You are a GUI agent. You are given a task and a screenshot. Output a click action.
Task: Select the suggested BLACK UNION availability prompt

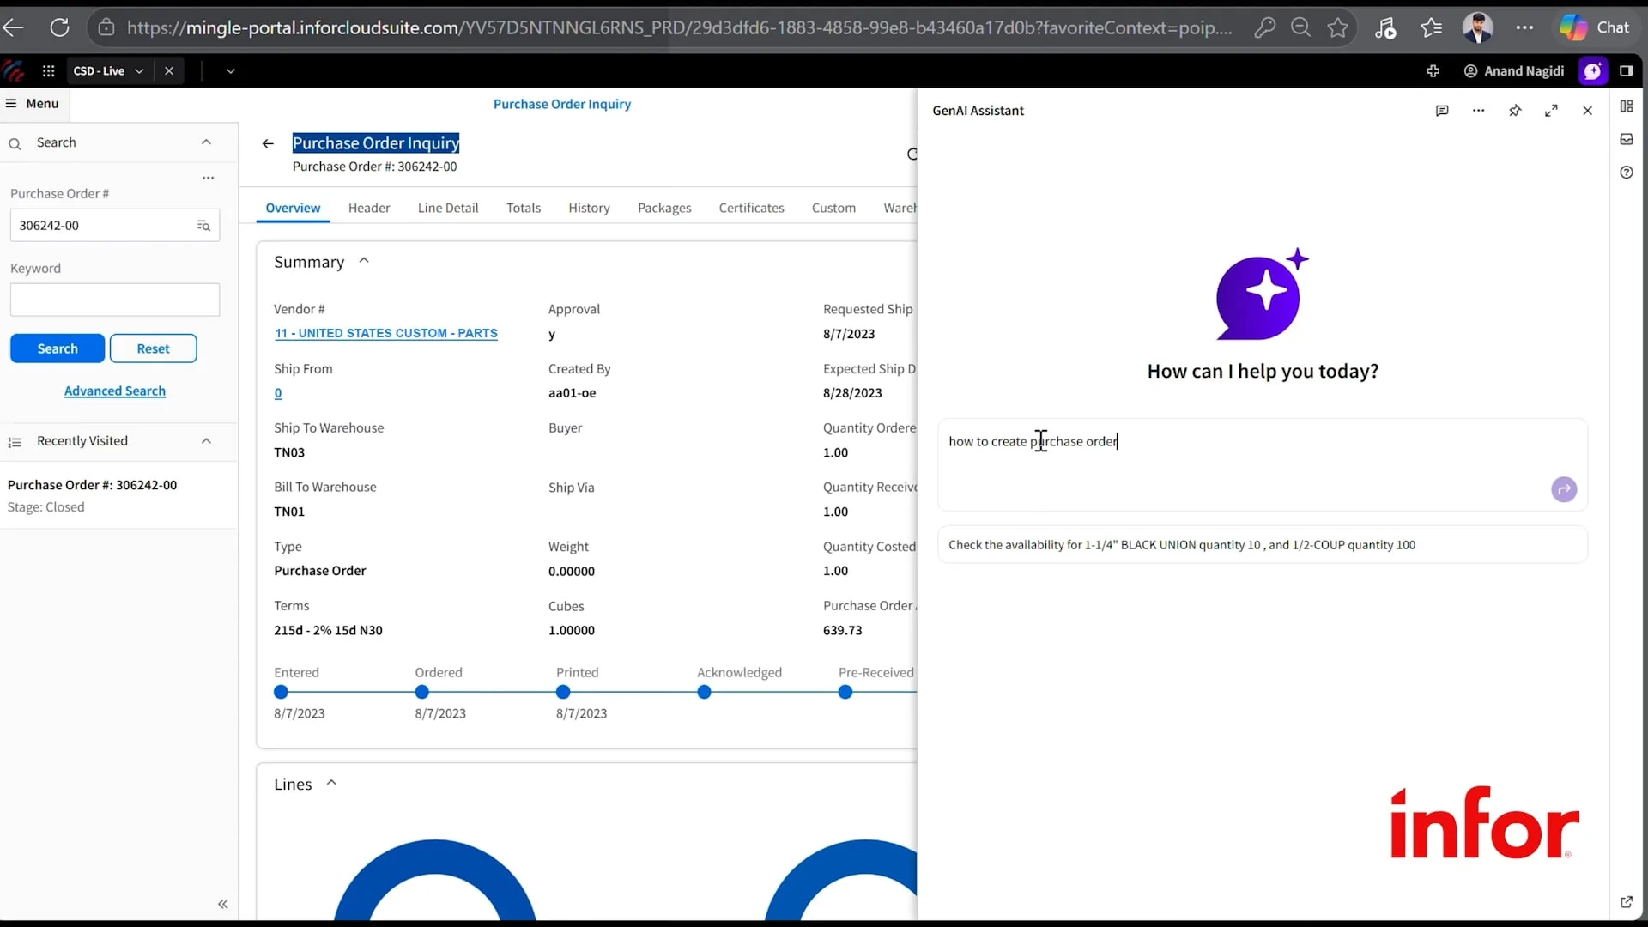(x=1263, y=545)
